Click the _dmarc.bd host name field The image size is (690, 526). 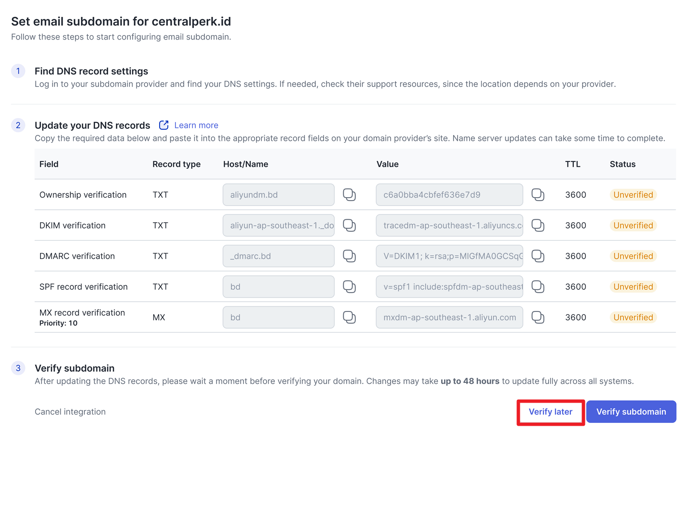tap(278, 256)
